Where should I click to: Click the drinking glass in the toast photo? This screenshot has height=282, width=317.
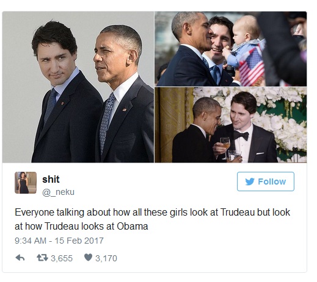click(x=225, y=146)
